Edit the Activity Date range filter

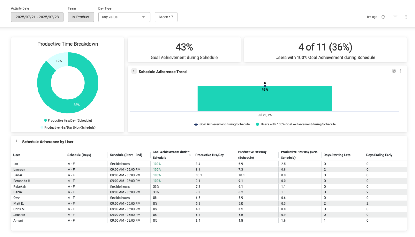click(x=37, y=17)
